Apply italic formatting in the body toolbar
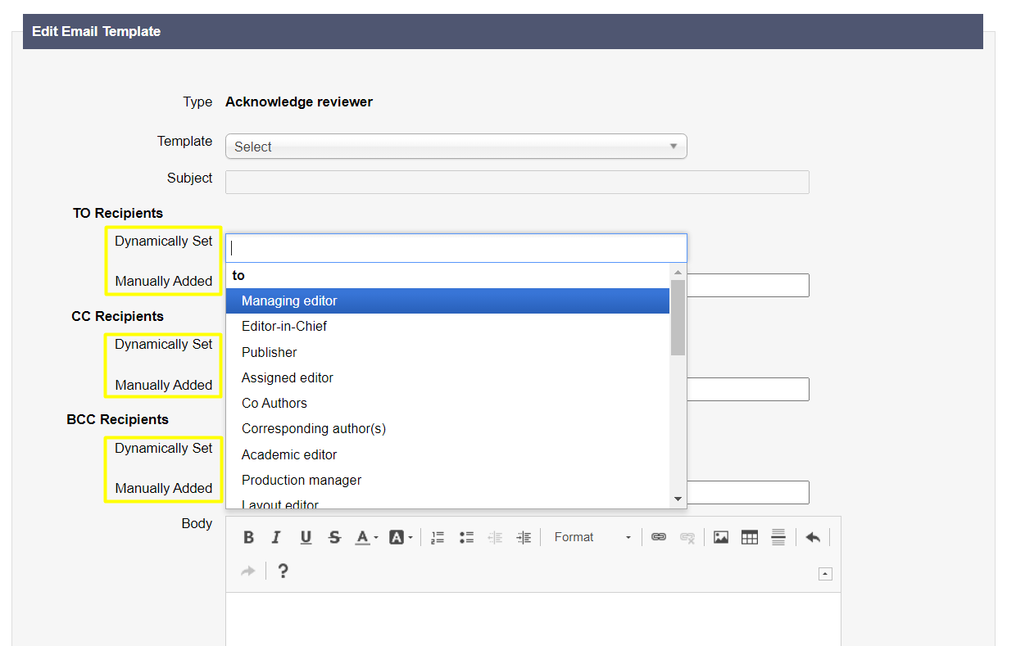1016x646 pixels. click(x=276, y=538)
